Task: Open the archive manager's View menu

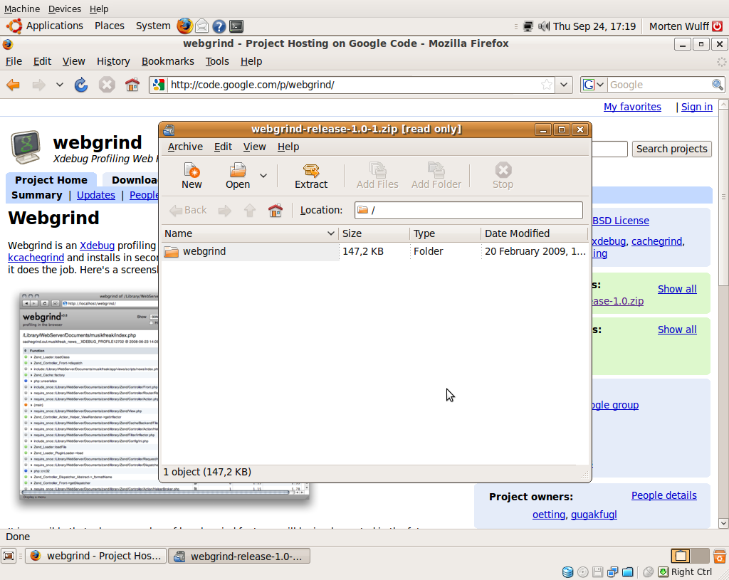Action: 254,147
